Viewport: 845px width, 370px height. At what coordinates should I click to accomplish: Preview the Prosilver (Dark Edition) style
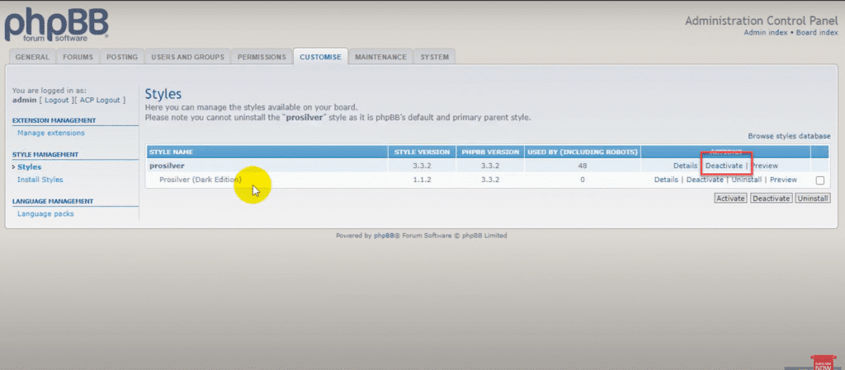783,180
